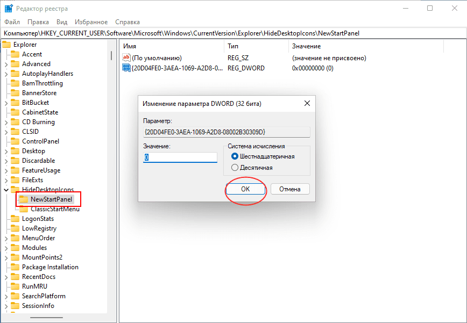This screenshot has height=323, width=467.
Task: Click the CD Burning folder icon
Action: point(15,122)
